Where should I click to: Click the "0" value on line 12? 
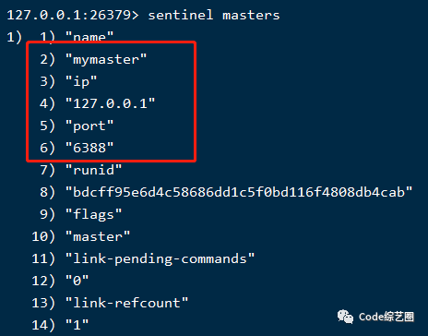[77, 281]
